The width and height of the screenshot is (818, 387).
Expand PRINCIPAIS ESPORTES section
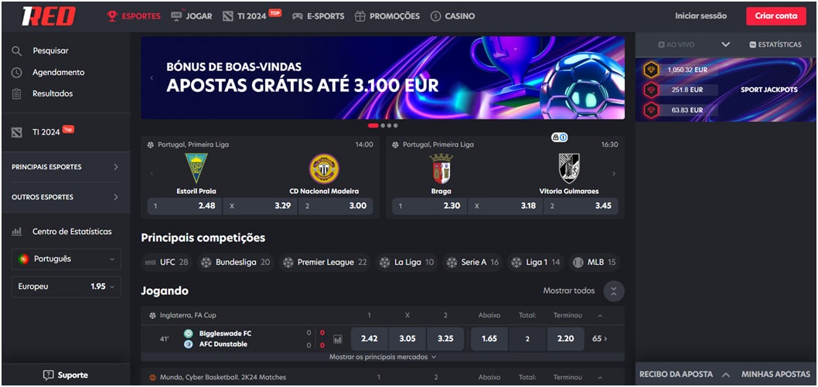66,167
